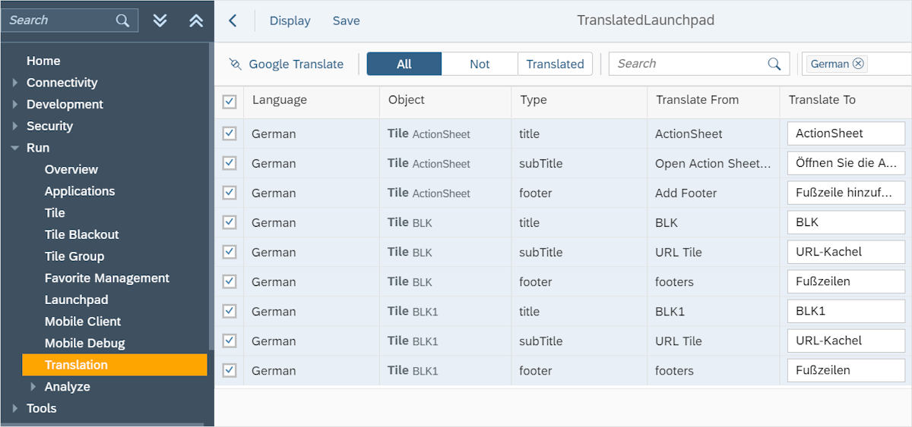Uncheck the BLK1 footer row checkbox
Screen dimensions: 912x427
click(x=230, y=370)
